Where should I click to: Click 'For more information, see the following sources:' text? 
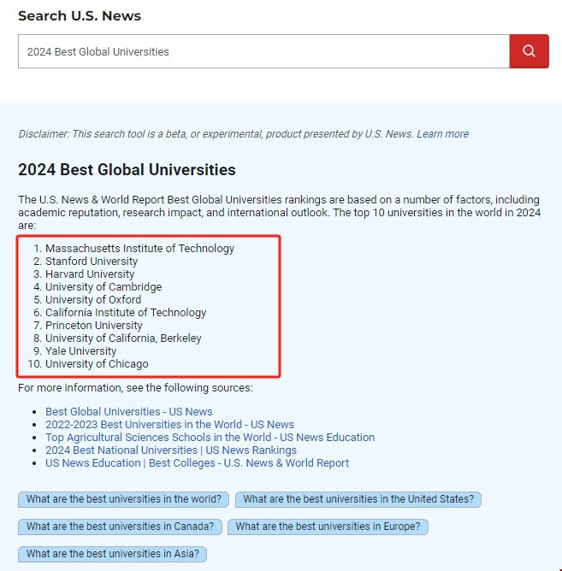point(135,388)
